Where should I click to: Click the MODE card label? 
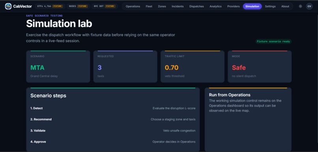pos(236,56)
